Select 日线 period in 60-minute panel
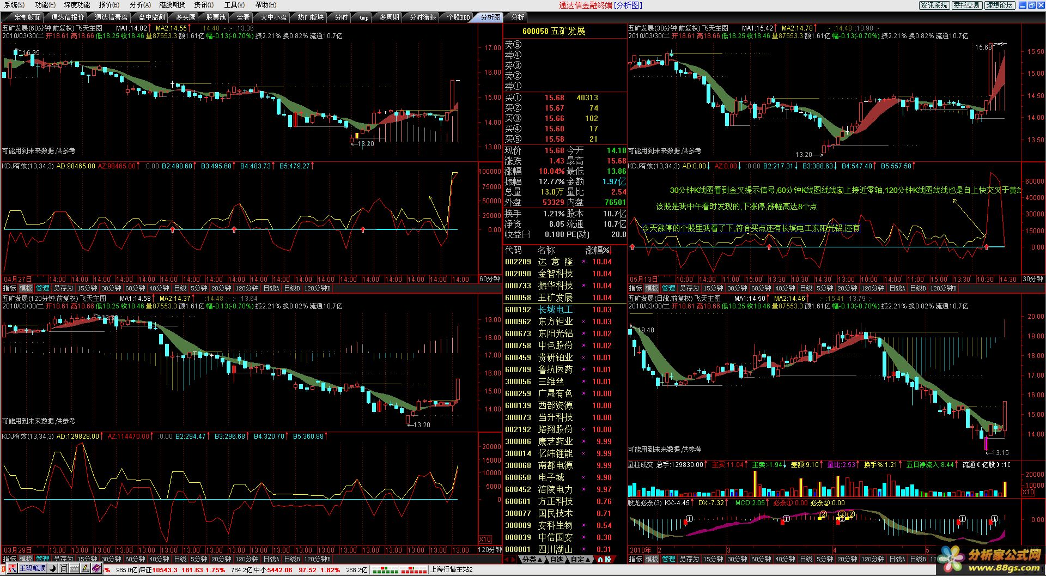This screenshot has height=576, width=1046. click(x=180, y=288)
